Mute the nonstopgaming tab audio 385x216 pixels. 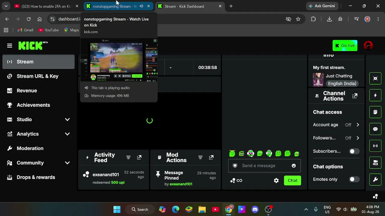coord(141,6)
